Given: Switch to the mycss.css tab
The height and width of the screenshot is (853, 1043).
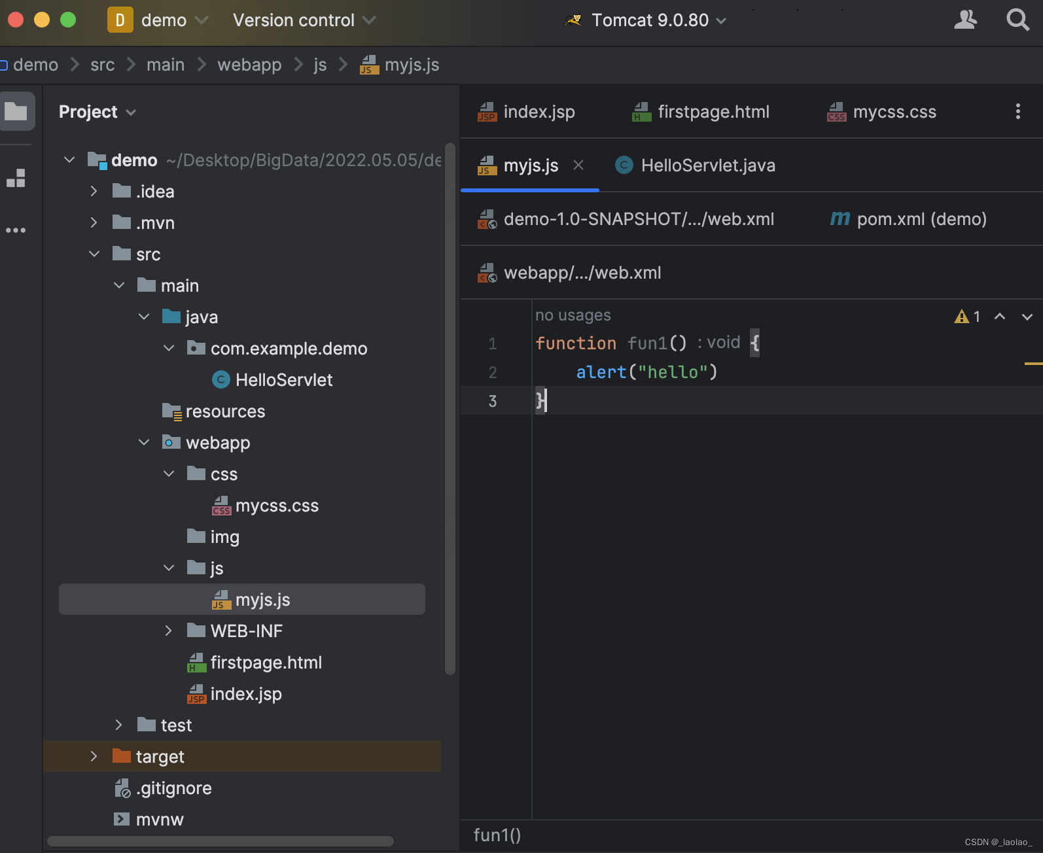Looking at the screenshot, I should point(882,112).
